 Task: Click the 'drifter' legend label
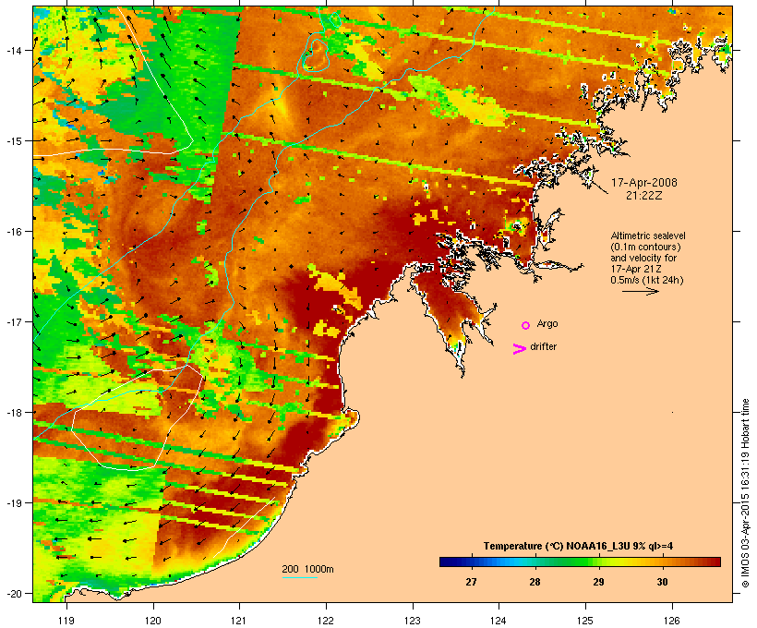543,346
